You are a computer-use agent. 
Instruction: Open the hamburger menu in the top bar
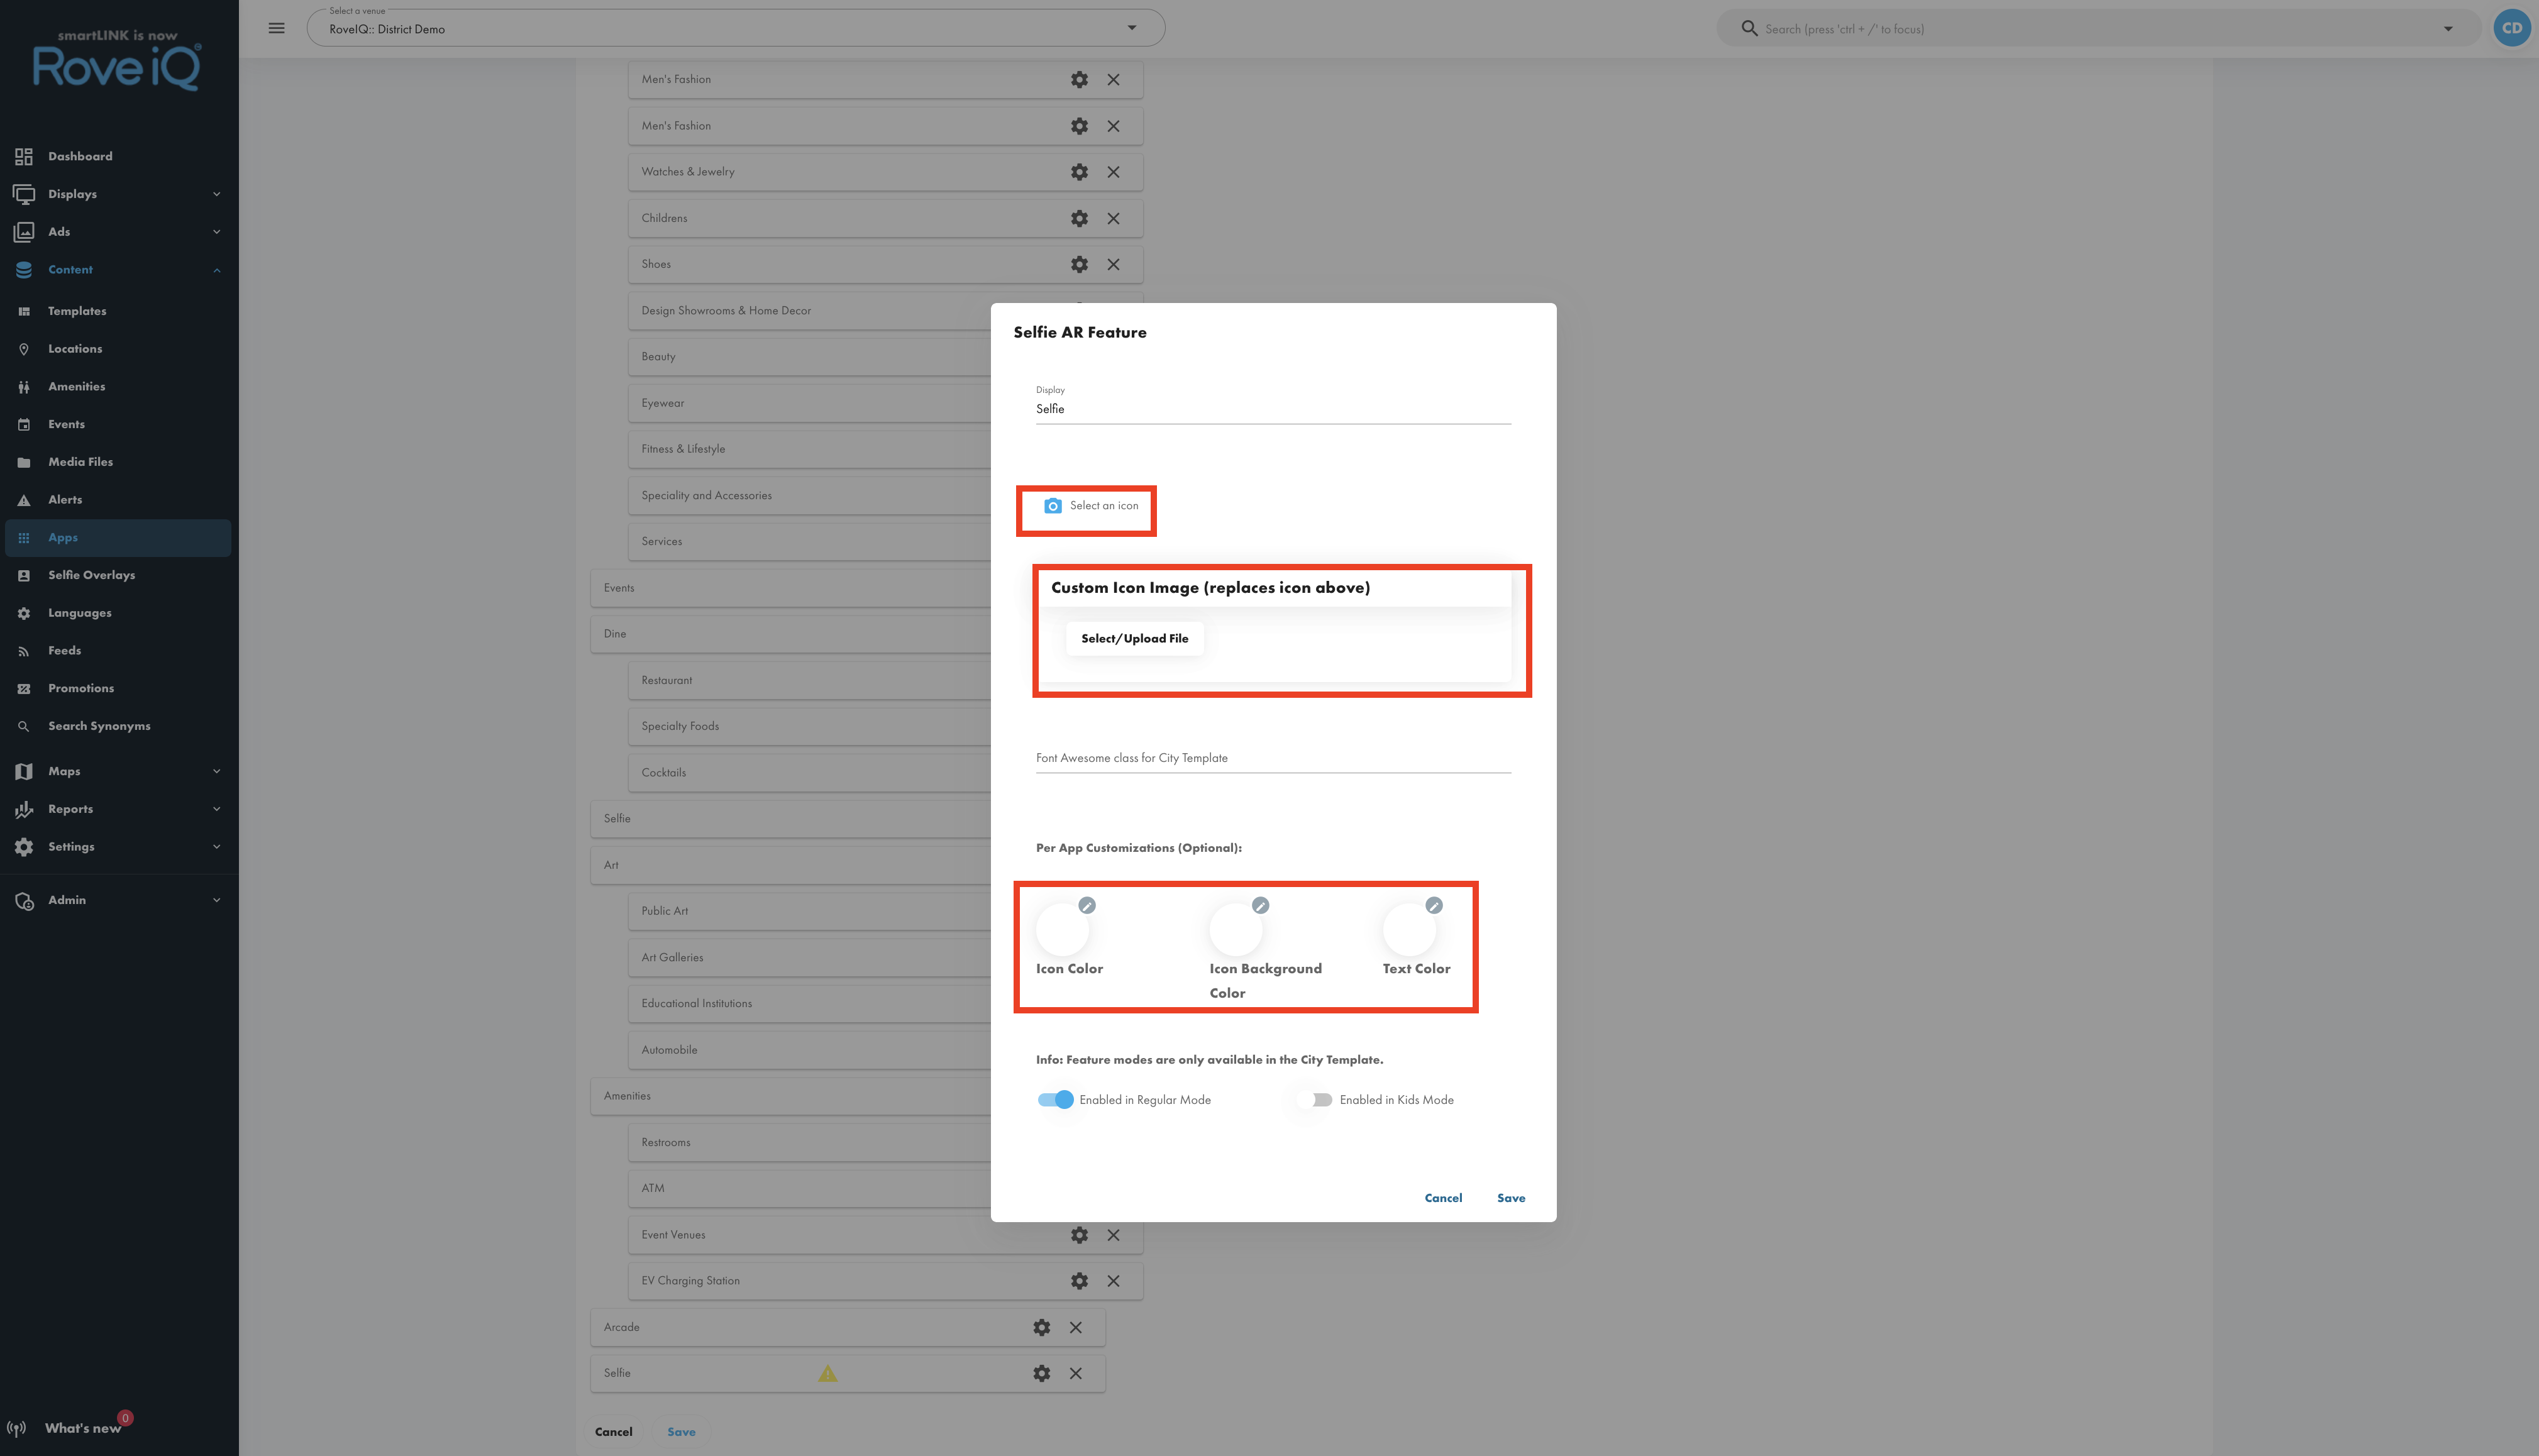[277, 28]
